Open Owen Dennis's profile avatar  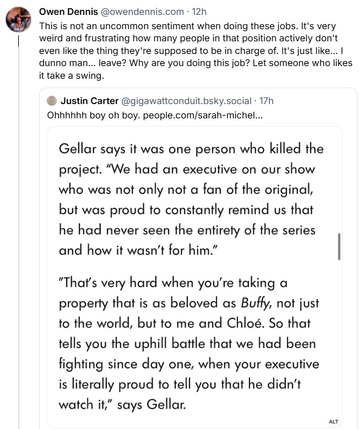(17, 20)
